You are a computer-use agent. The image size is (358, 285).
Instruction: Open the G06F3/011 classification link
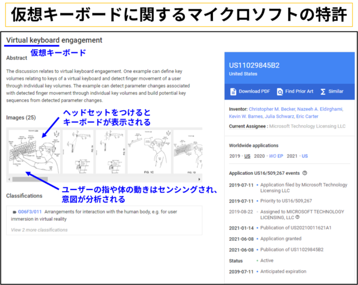pos(30,212)
